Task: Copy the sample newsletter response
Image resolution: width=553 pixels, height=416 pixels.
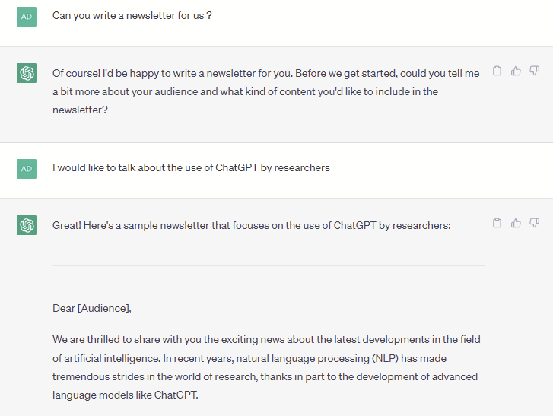Action: (x=497, y=223)
